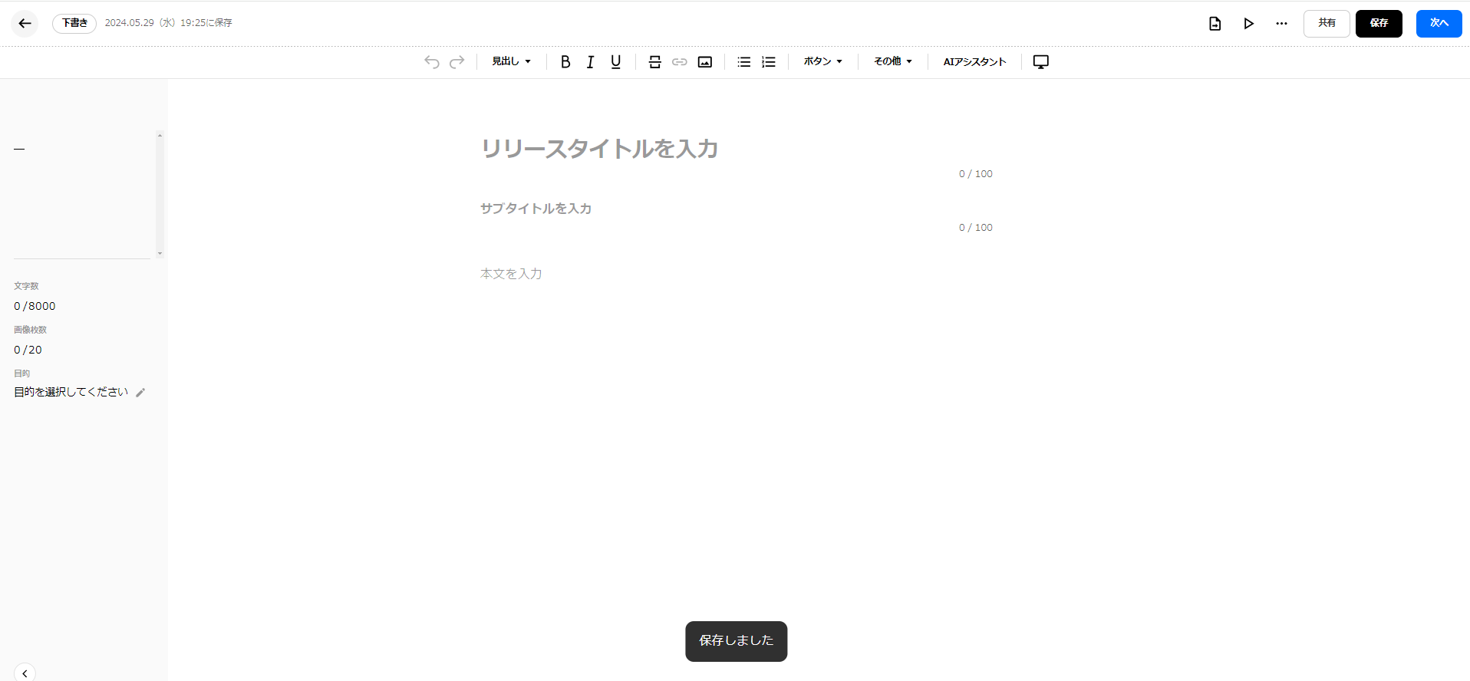The image size is (1470, 681).
Task: Apply a numbered list
Action: coord(769,62)
